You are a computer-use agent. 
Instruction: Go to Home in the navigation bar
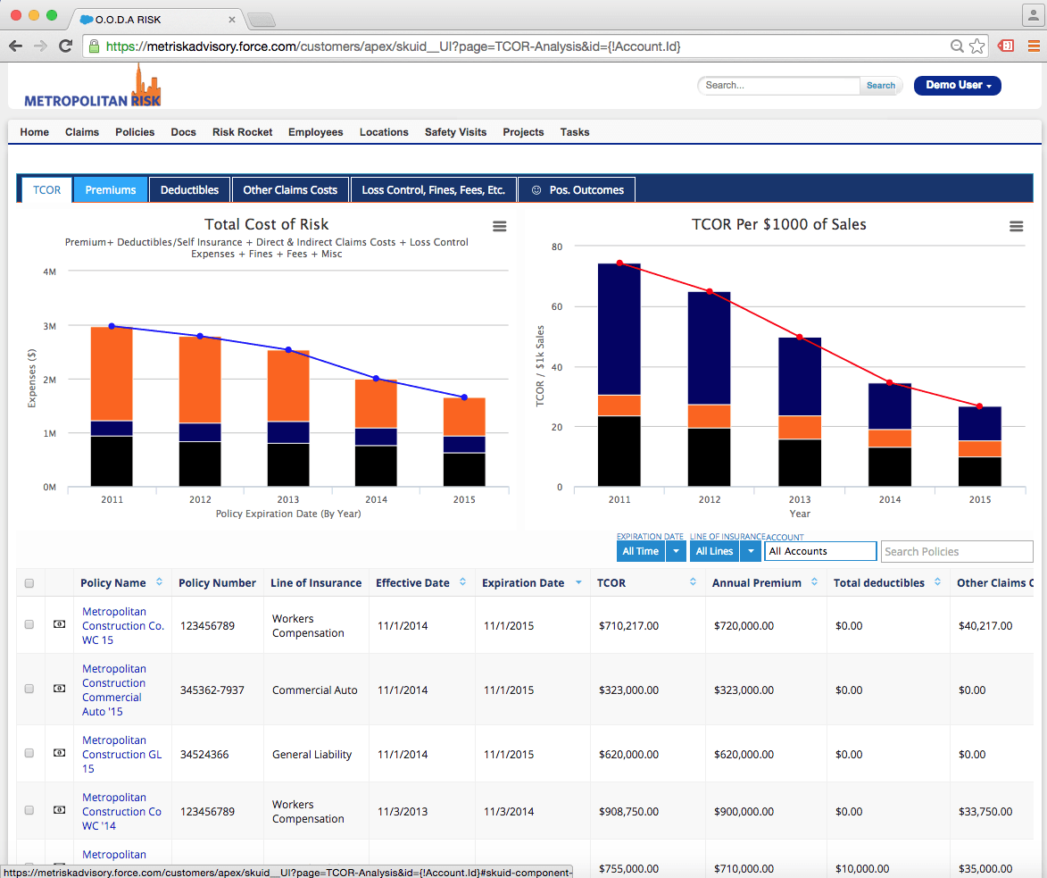(34, 132)
